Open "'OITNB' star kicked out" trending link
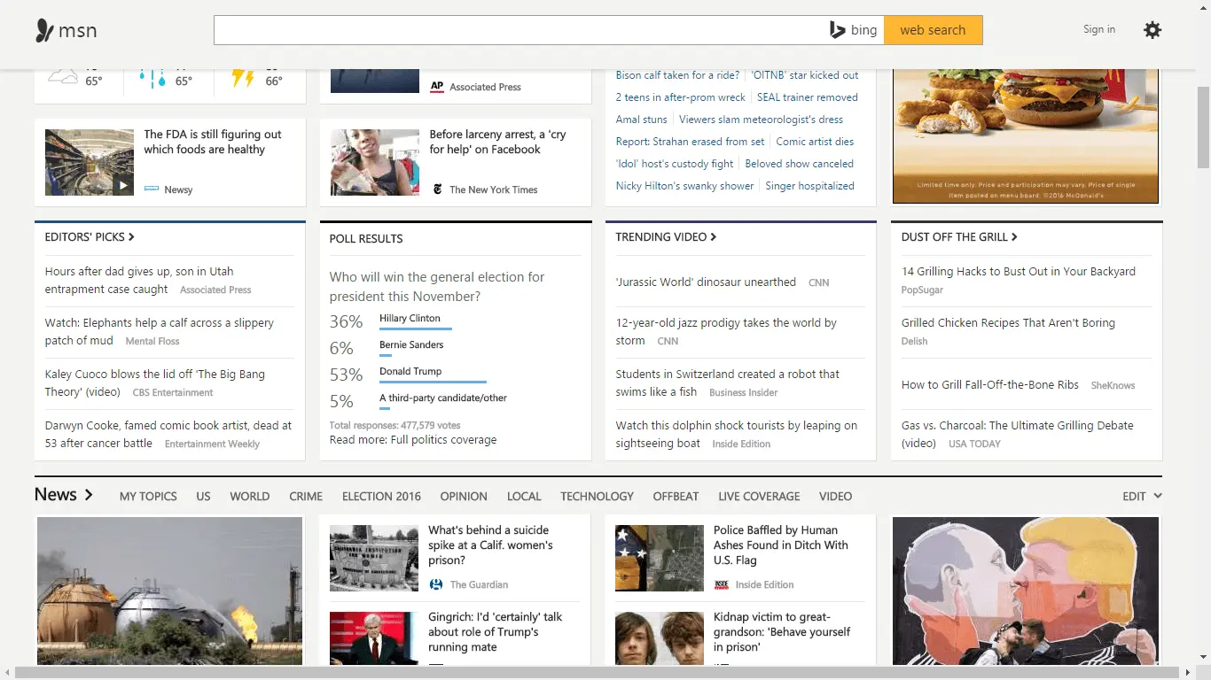The width and height of the screenshot is (1211, 680). click(805, 75)
